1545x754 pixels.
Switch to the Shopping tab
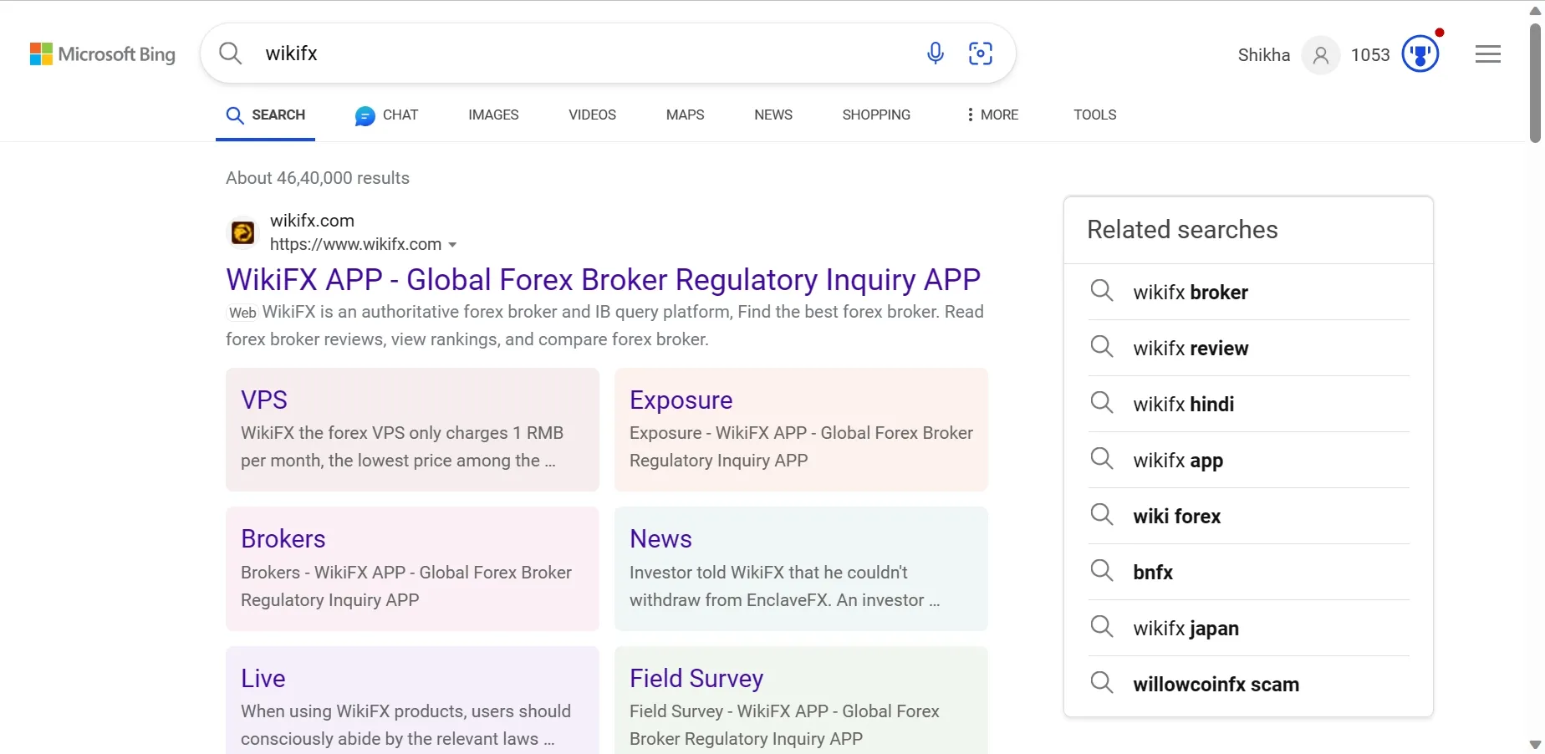tap(876, 115)
